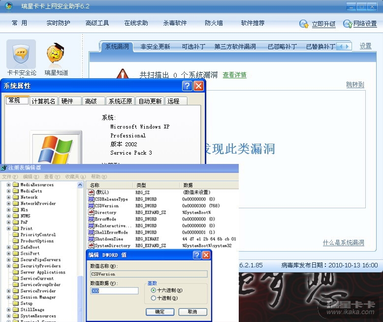Viewport: 383px width, 322px height.
Task: Select the 十六进制 hexadecimal radio button
Action: [154, 290]
